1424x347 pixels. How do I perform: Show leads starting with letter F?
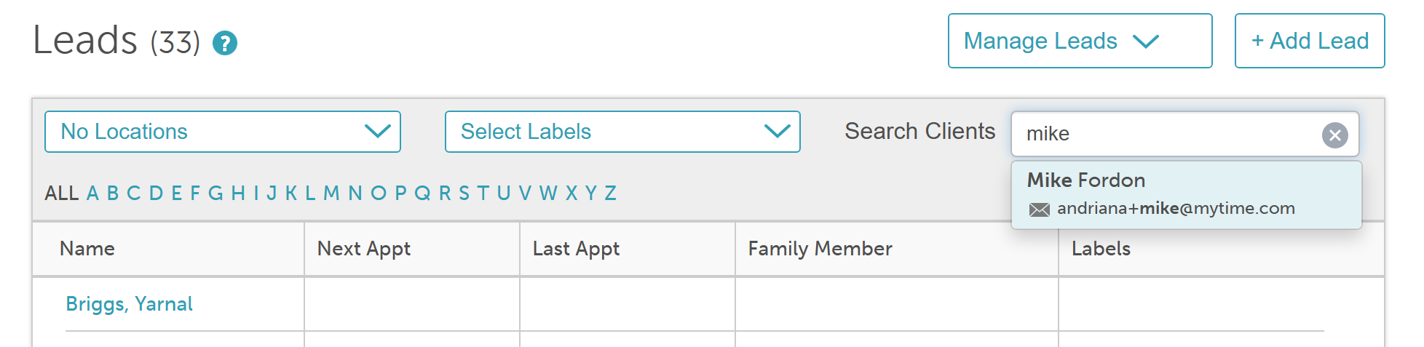[x=195, y=194]
